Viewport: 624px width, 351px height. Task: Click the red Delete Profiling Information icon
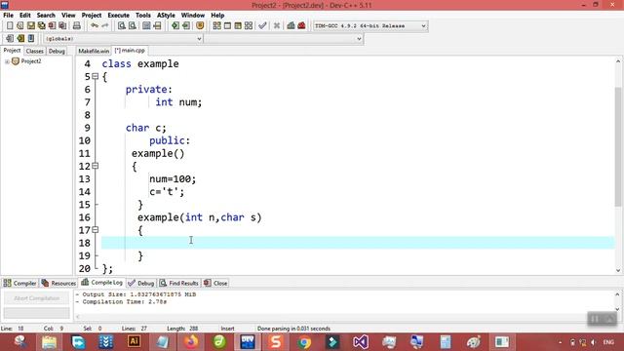point(301,26)
